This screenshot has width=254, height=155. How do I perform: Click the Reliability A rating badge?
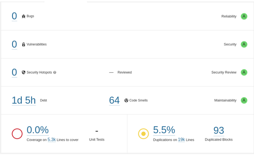[x=244, y=16]
